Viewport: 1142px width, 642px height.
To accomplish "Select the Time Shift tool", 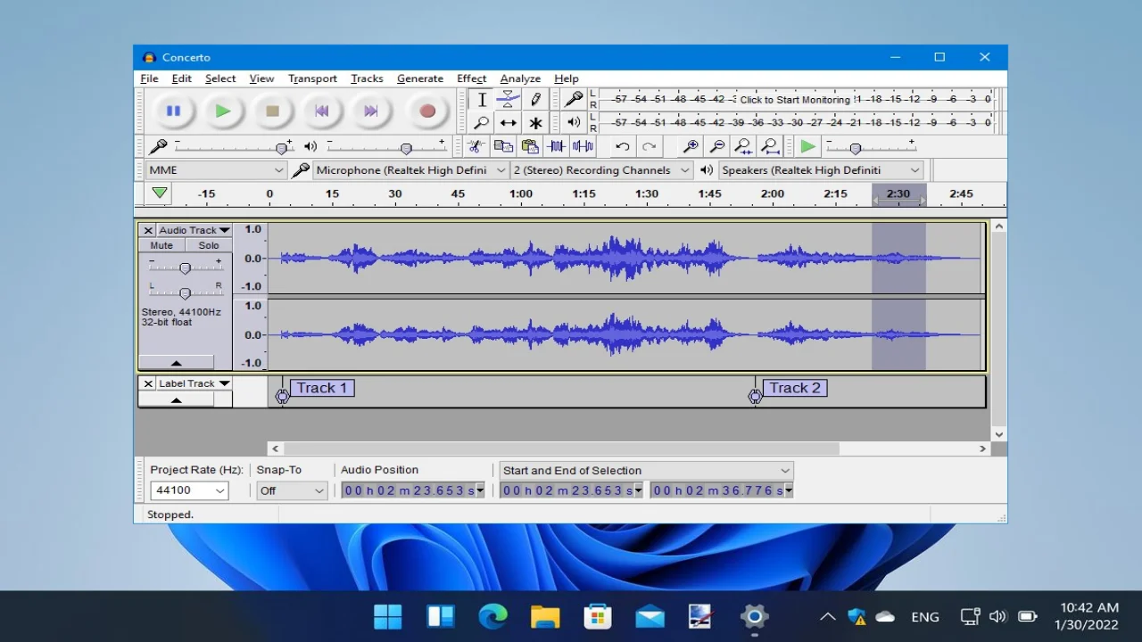I will (x=508, y=123).
